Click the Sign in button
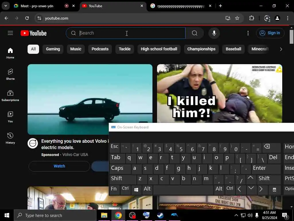The image size is (294, 221). (x=270, y=33)
